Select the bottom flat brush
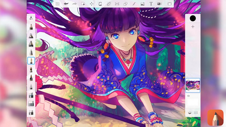Screen dimensions: 226x127 pyautogui.click(x=31, y=112)
